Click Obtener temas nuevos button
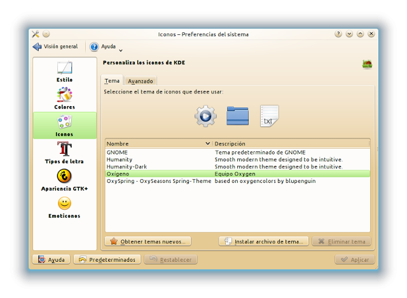 (148, 241)
